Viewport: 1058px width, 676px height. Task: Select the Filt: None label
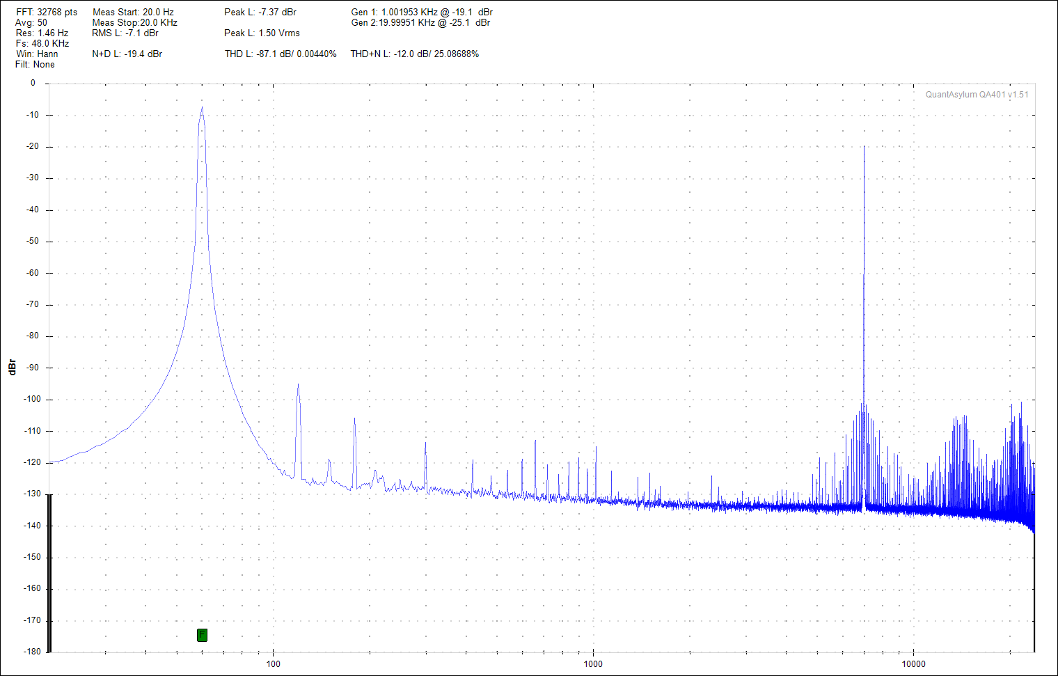pyautogui.click(x=35, y=65)
